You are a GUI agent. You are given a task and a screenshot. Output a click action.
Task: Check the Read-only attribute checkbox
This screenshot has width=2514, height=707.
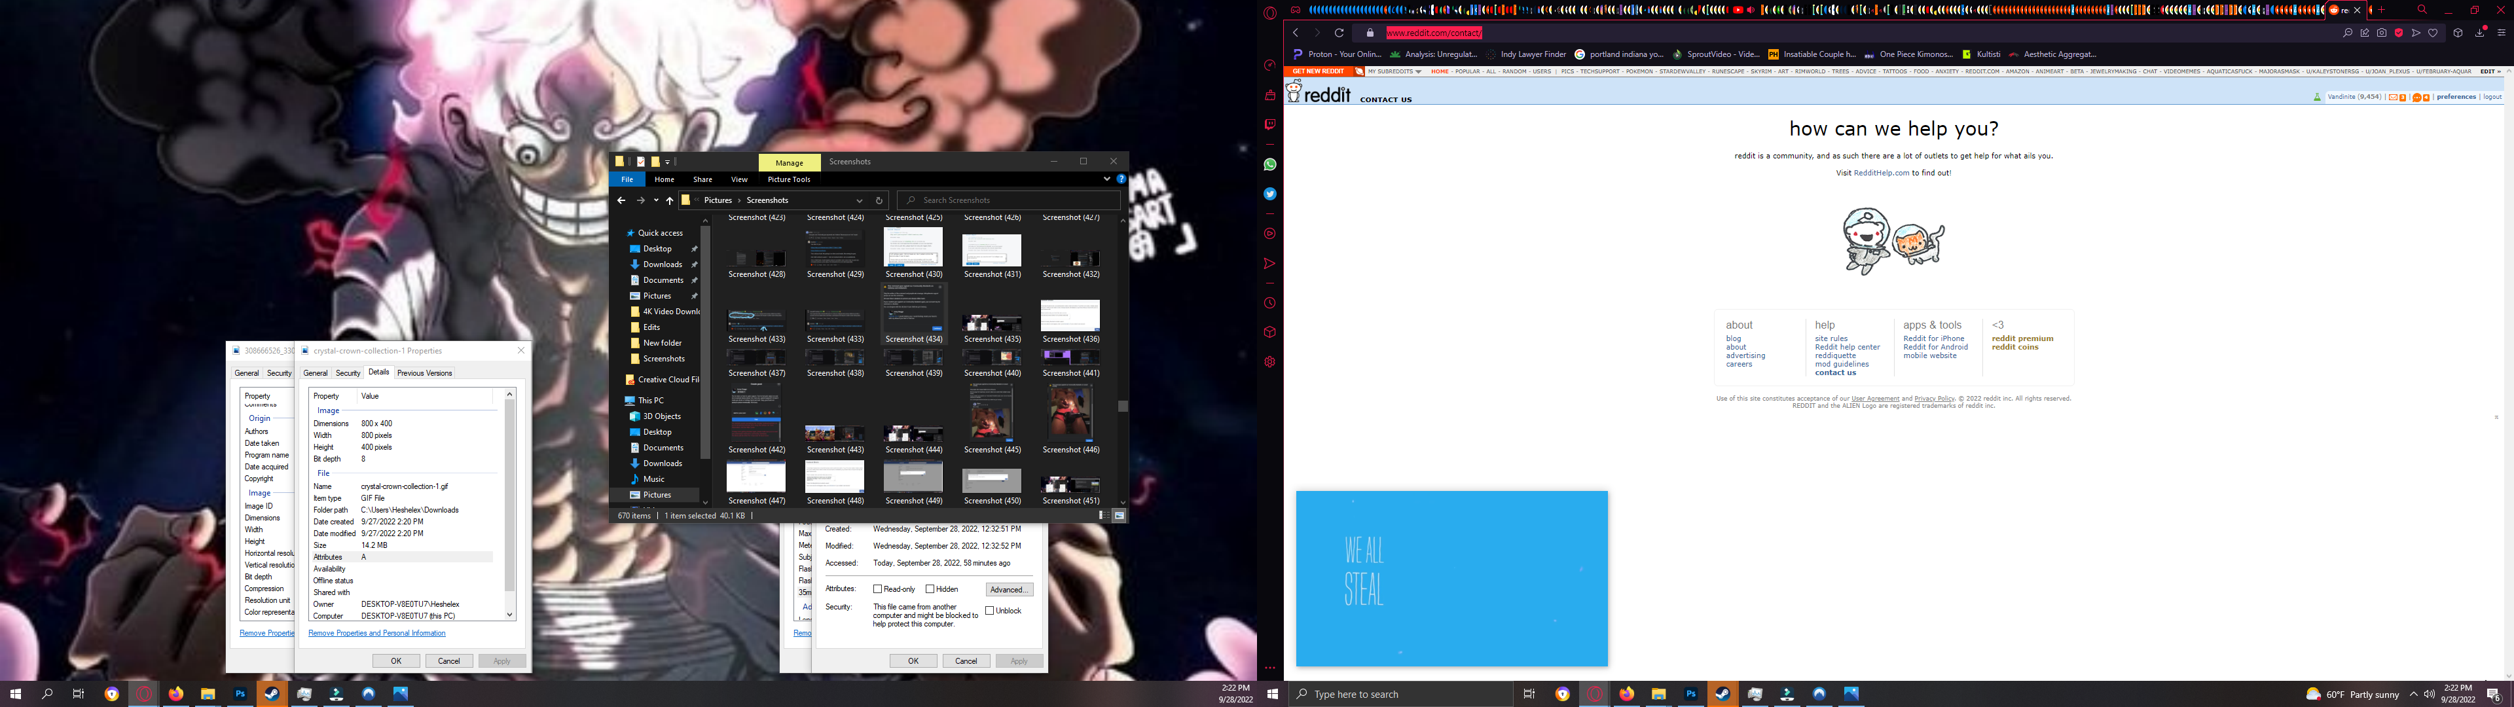[x=877, y=589]
